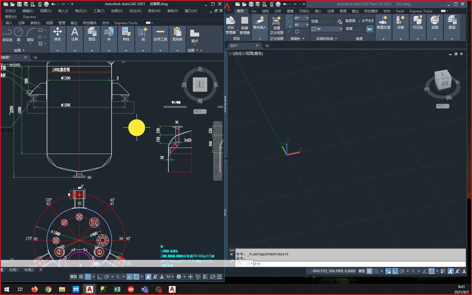Open the File (文件) menu in AutoCAD
This screenshot has width=472, height=295.
point(10,11)
